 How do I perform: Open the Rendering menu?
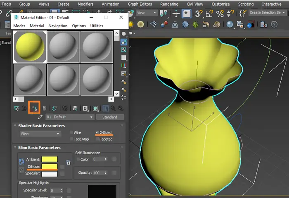click(169, 4)
